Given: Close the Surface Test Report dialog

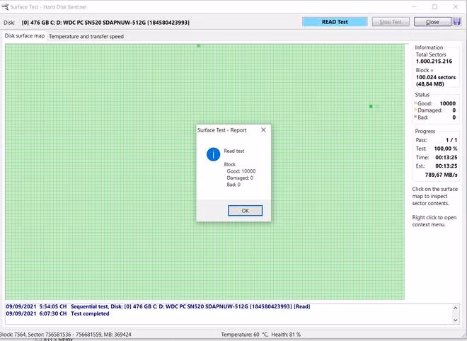Looking at the screenshot, I should click(263, 130).
